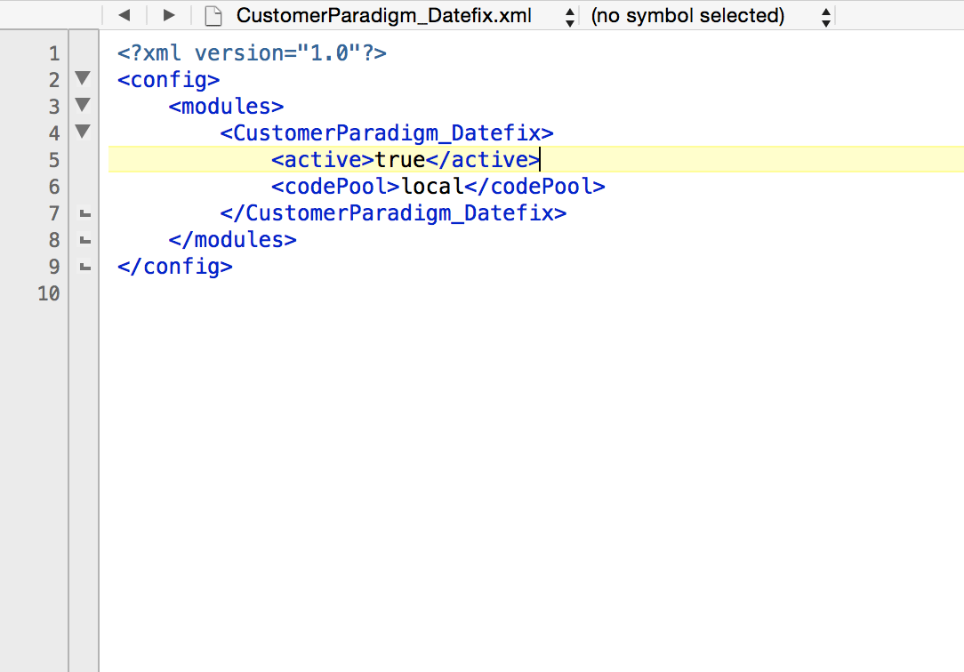Collapse the CustomerParadigm_Datefix fold triangle on line 4
964x672 pixels.
83,131
